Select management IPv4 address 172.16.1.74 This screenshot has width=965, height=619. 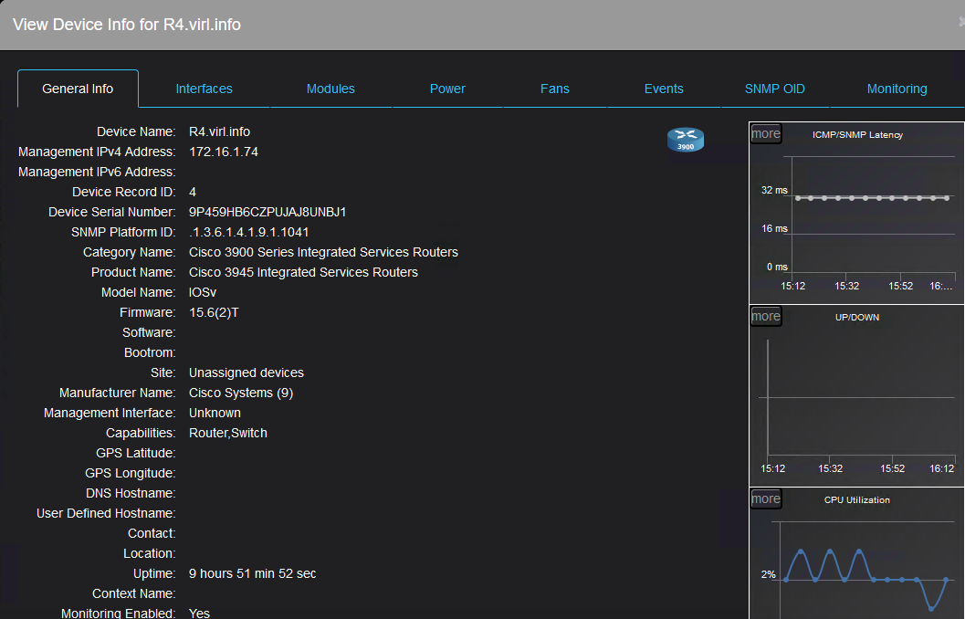pos(224,152)
